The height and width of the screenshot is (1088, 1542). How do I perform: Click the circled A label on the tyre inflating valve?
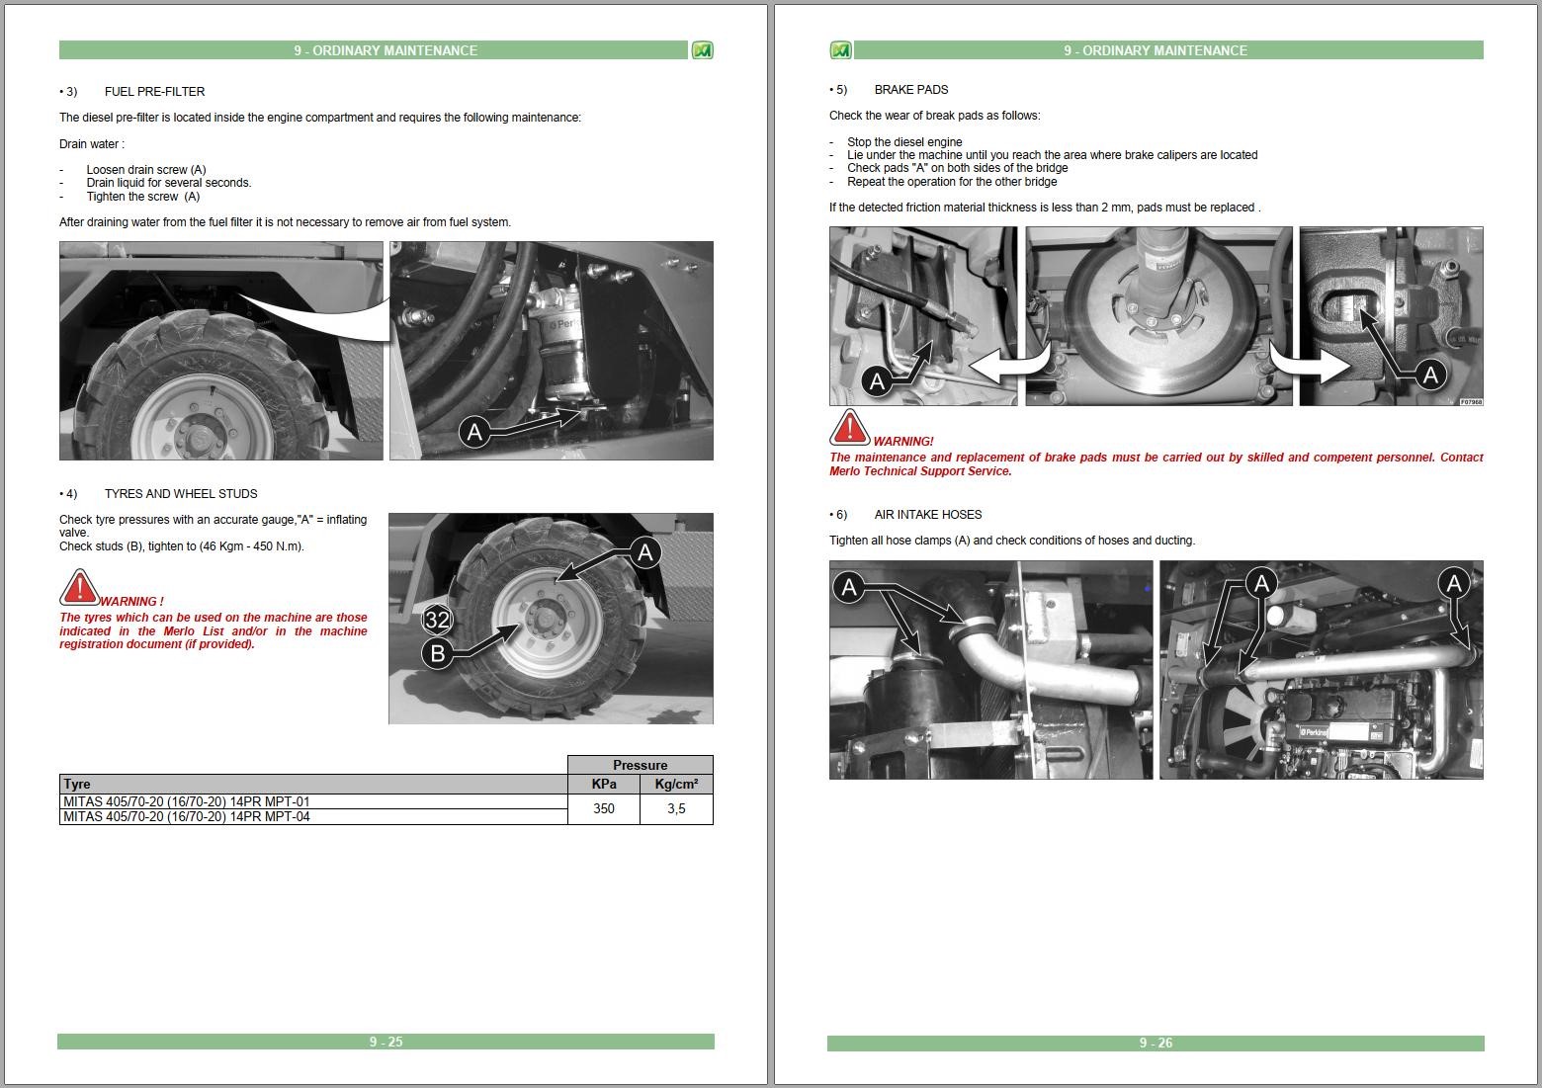pos(645,552)
